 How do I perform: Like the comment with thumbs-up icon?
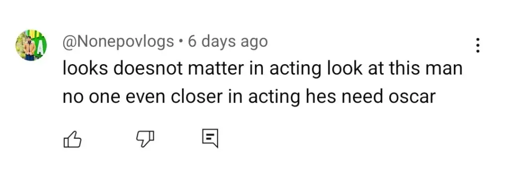coord(72,139)
